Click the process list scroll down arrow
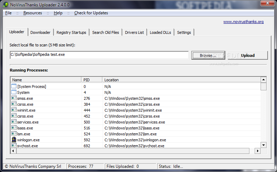This screenshot has width=277, height=172. 263,145
